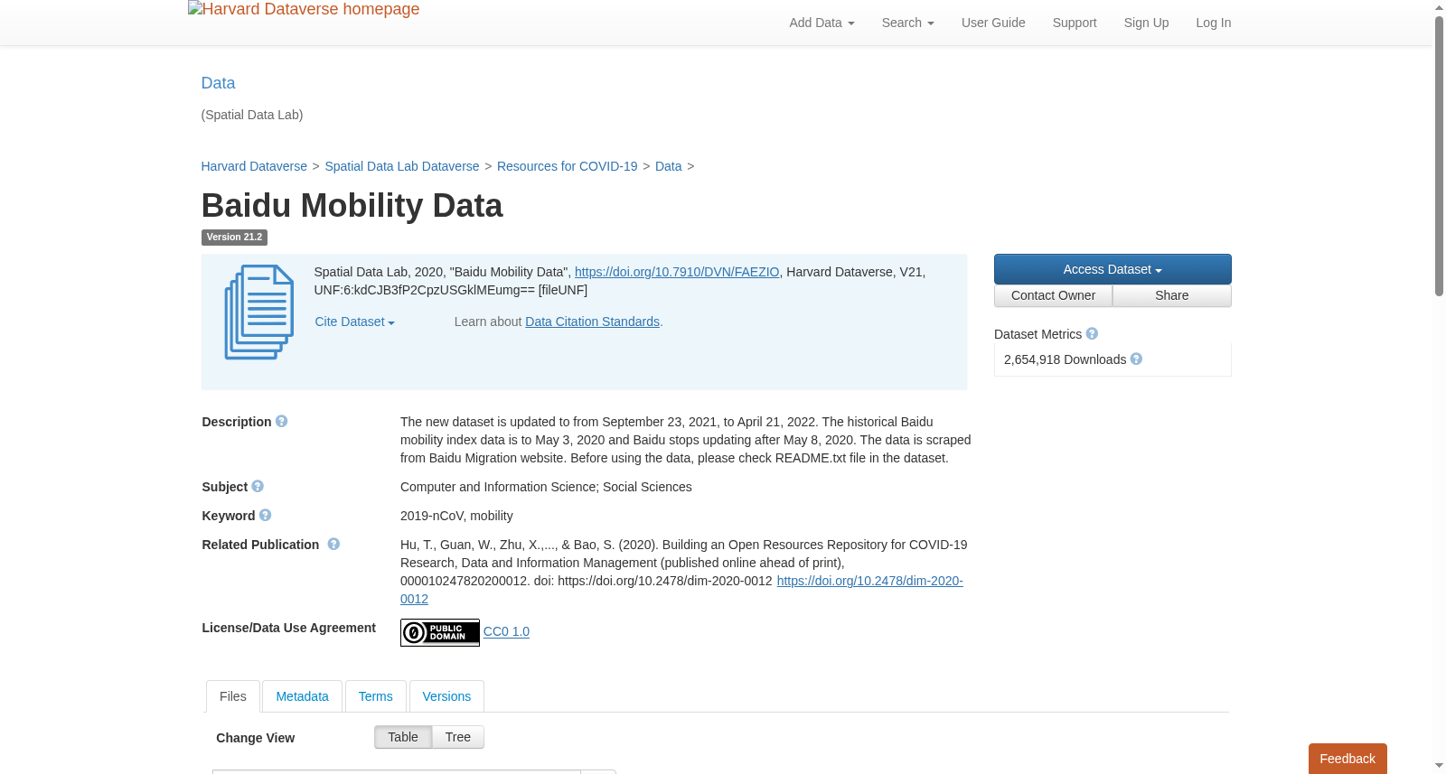Image resolution: width=1446 pixels, height=774 pixels.
Task: Go to Harvard Dataverse breadcrumb
Action: click(254, 166)
